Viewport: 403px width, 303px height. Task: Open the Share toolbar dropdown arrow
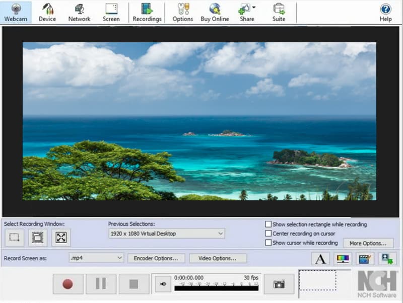coord(253,7)
